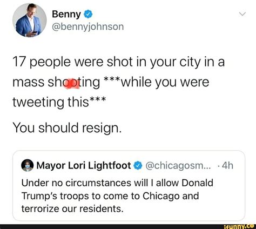256x229 pixels.
Task: Click the red smudge on 'shooting'
Action: (x=72, y=84)
